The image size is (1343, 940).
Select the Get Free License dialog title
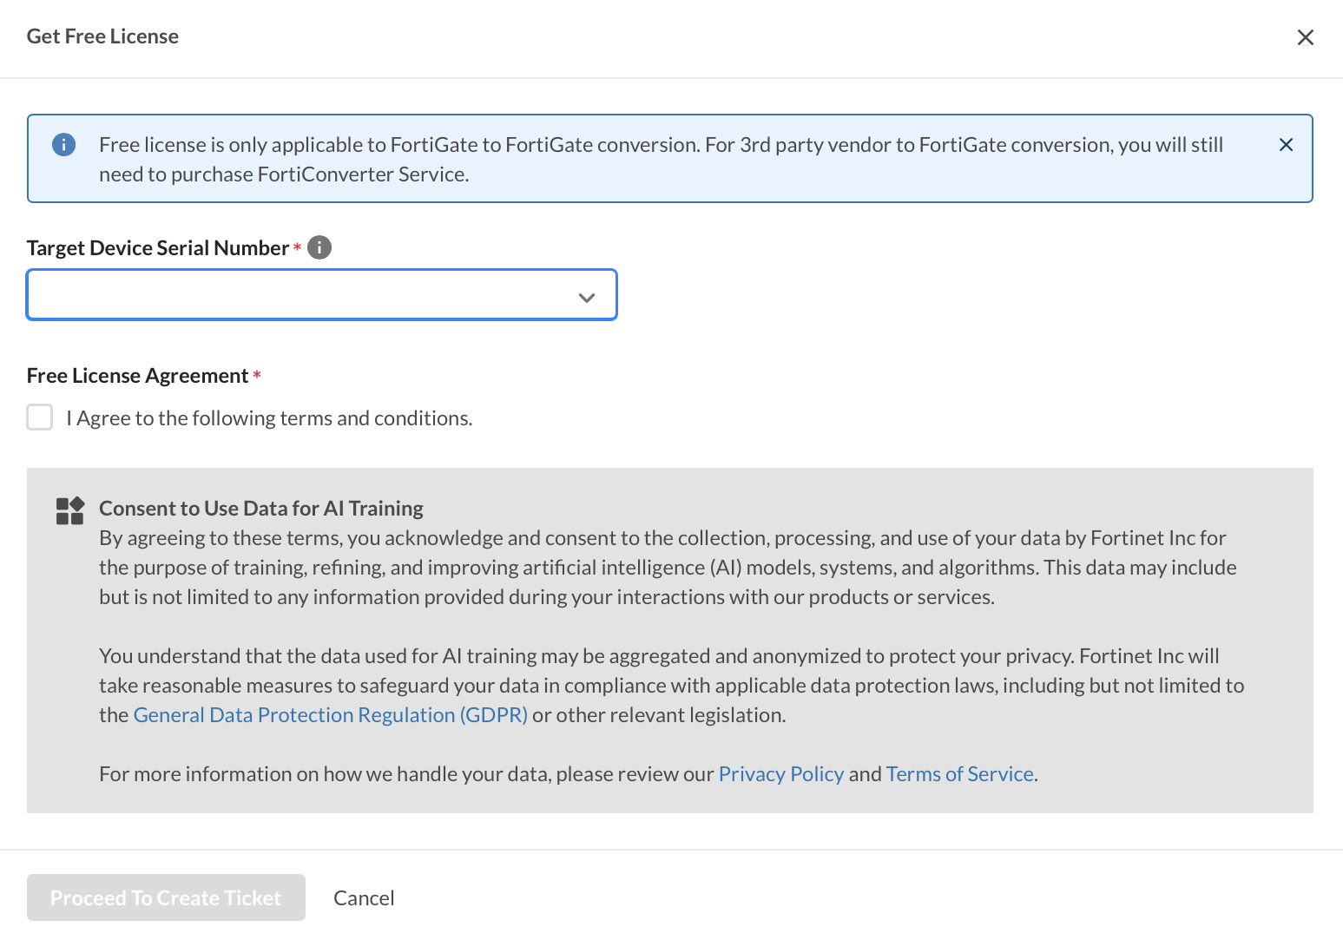[x=102, y=36]
